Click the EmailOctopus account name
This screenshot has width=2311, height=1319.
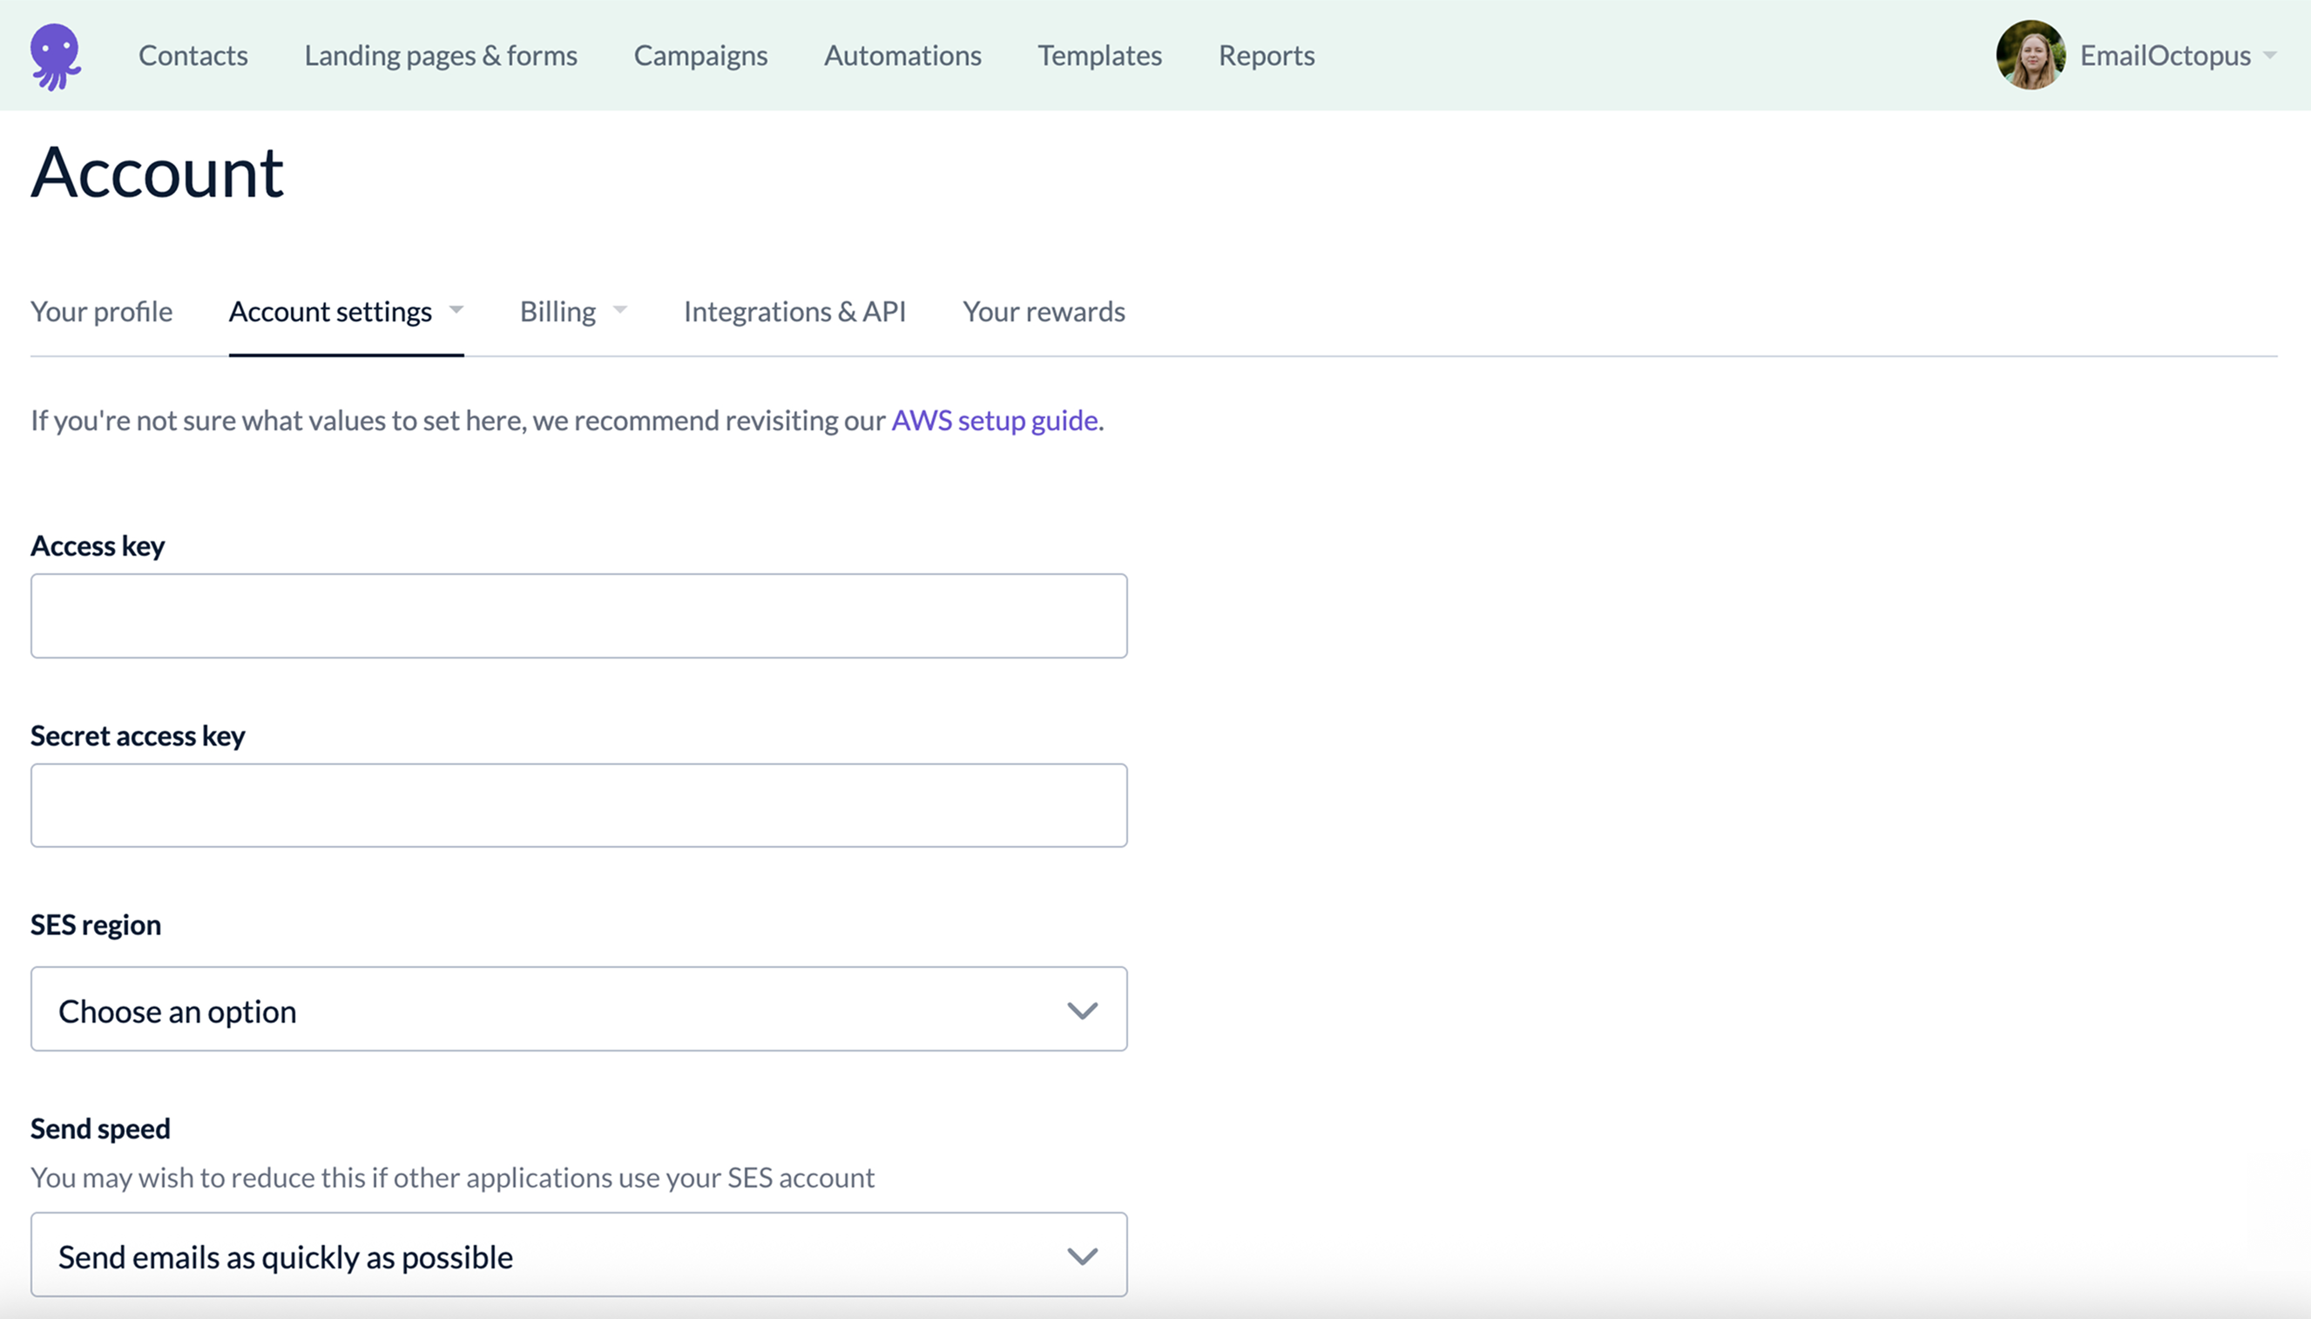(x=2165, y=55)
